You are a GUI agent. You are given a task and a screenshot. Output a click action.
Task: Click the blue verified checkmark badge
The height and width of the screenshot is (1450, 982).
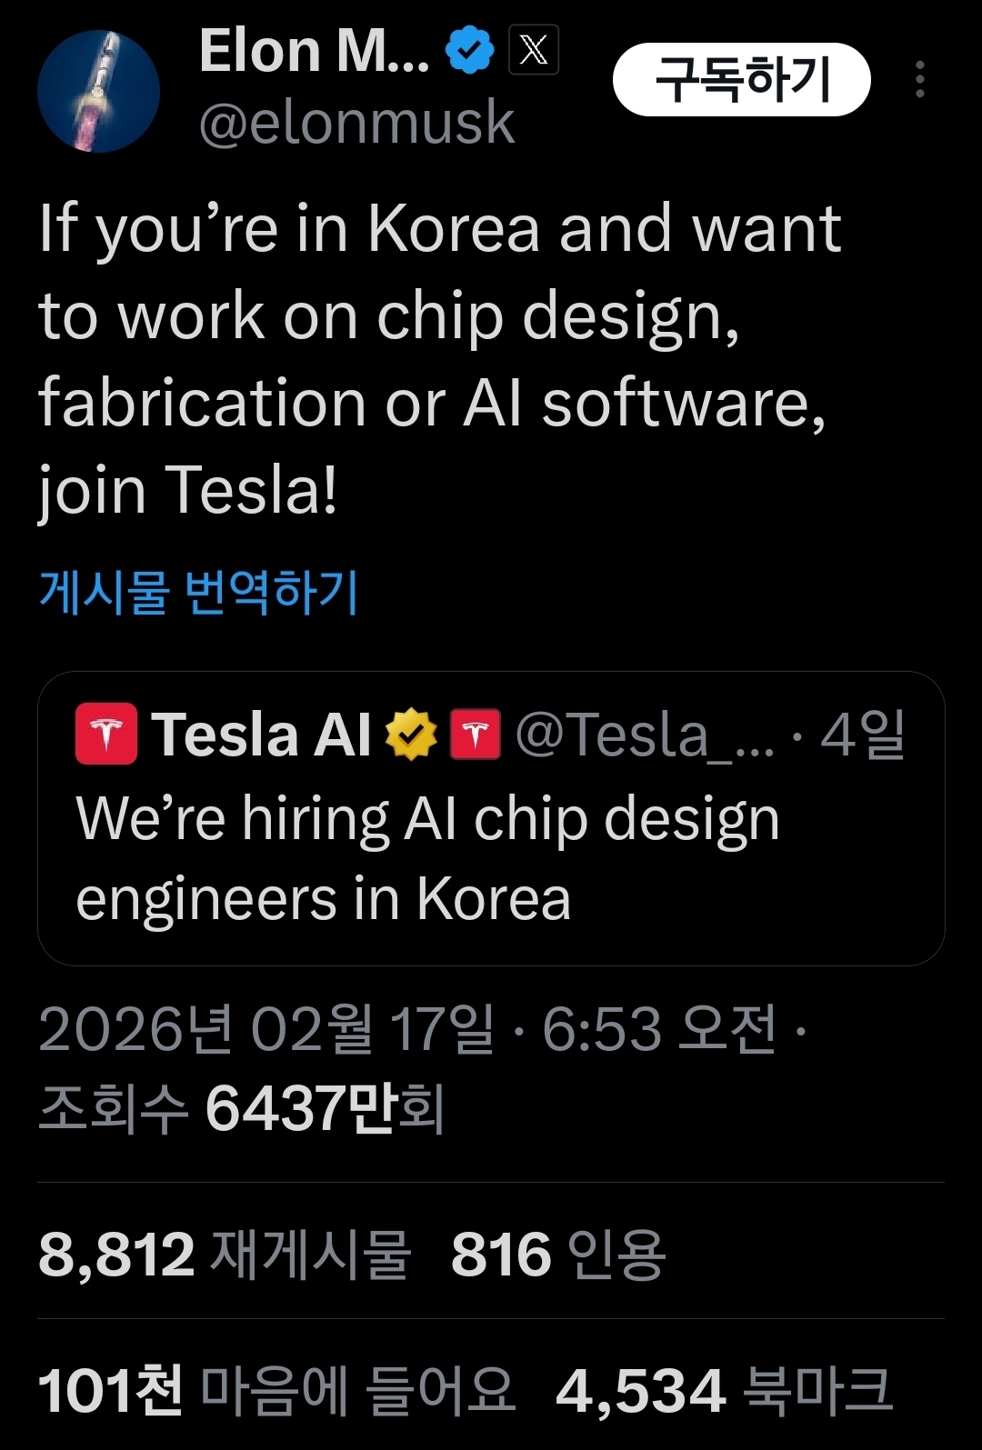(x=469, y=50)
